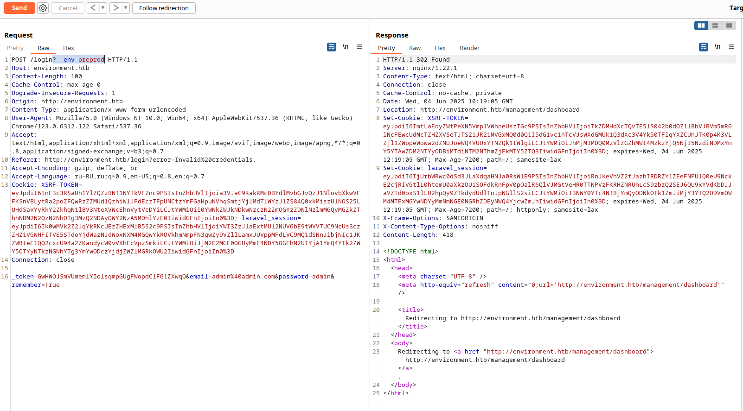Select top-bottom split layout icon
The image size is (743, 411).
pos(715,25)
